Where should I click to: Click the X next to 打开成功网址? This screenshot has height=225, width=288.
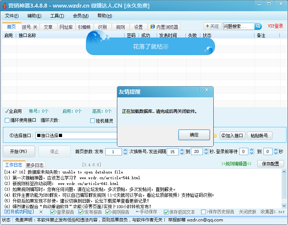pos(41,212)
